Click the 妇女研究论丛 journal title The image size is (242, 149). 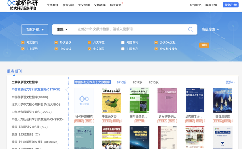pyautogui.click(x=167, y=117)
